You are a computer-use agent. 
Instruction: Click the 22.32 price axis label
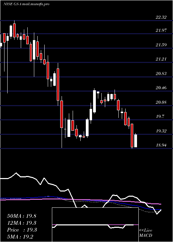point(161,17)
